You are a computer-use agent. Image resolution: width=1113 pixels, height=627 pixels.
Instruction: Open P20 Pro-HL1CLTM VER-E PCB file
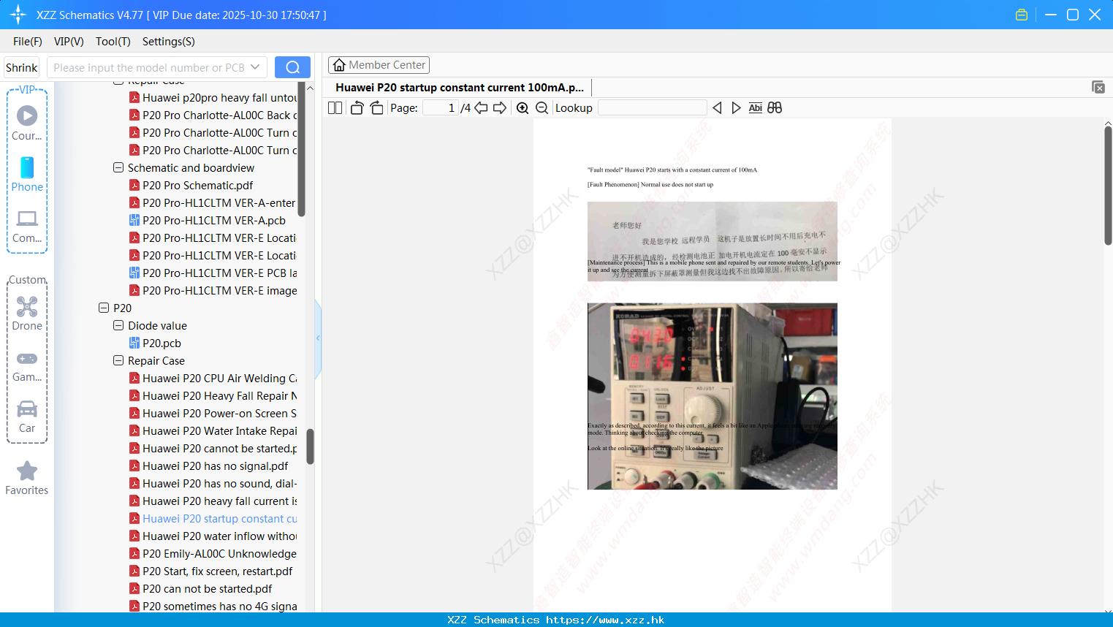pos(213,273)
